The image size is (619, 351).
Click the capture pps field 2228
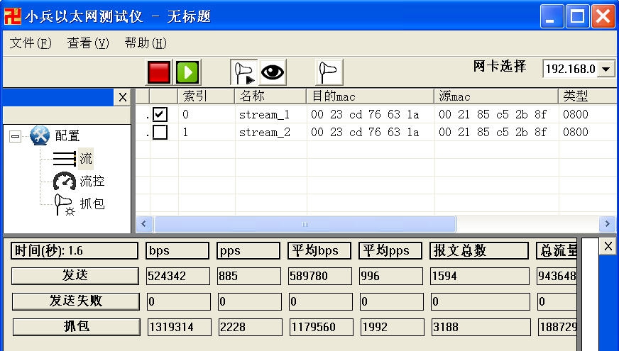tap(251, 328)
